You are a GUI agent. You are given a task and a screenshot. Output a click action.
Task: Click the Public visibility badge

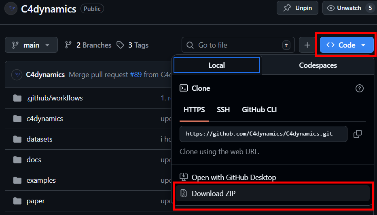coord(92,8)
